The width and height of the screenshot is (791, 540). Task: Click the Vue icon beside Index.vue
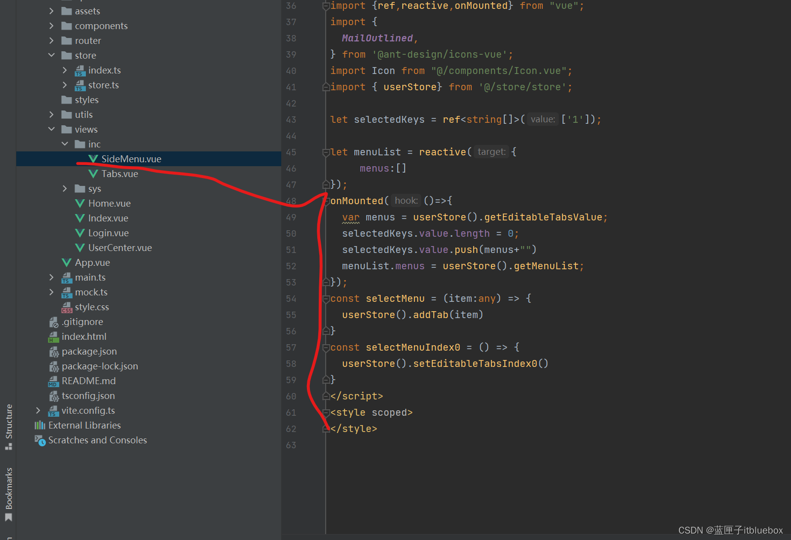point(80,218)
